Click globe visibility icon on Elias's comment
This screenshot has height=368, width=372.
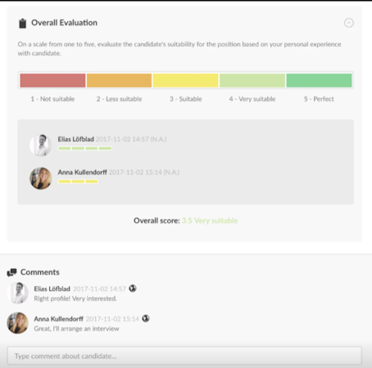pyautogui.click(x=133, y=289)
